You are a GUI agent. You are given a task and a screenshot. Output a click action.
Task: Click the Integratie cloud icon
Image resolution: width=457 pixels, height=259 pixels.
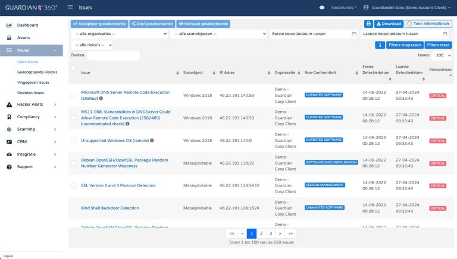coord(10,154)
